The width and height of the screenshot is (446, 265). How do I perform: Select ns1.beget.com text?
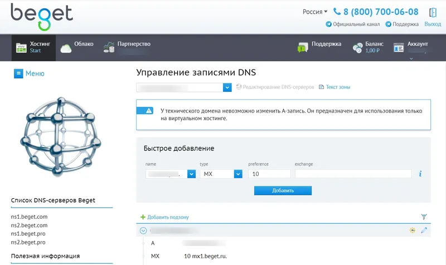pos(29,217)
